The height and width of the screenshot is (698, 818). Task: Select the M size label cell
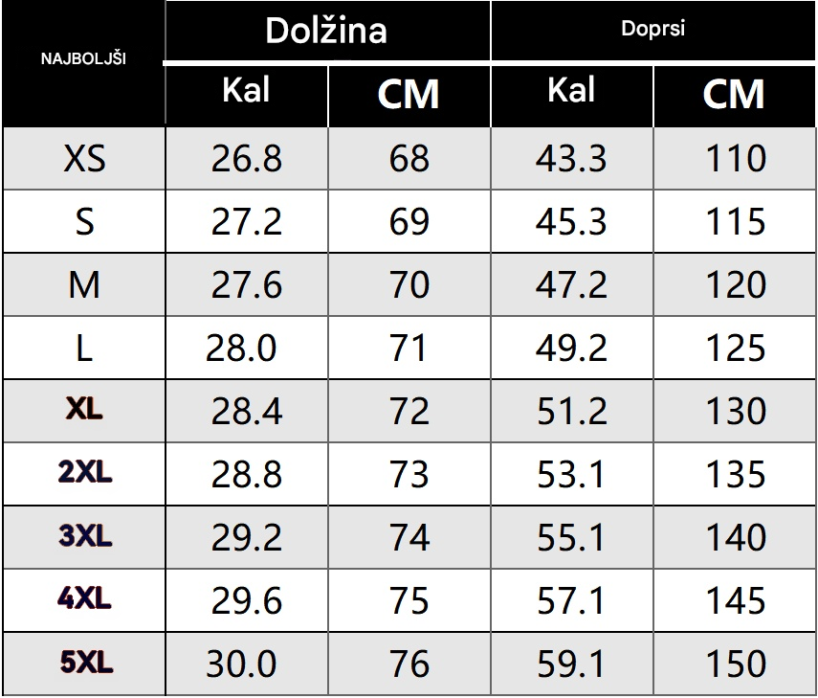click(x=84, y=284)
